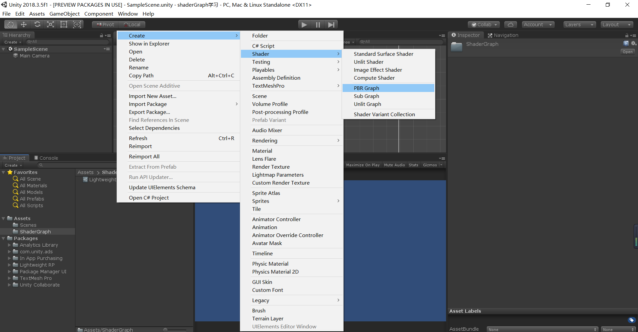
Task: Select the ShaderGraph folder in Assets
Action: pos(35,232)
